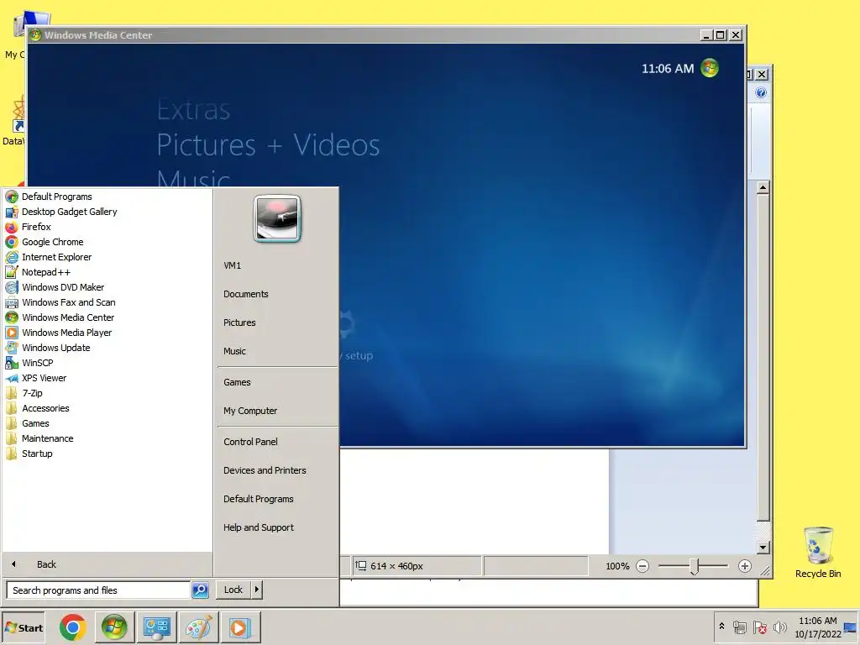Open the Control Panel taskbar button
This screenshot has height=645, width=860.
tap(156, 627)
